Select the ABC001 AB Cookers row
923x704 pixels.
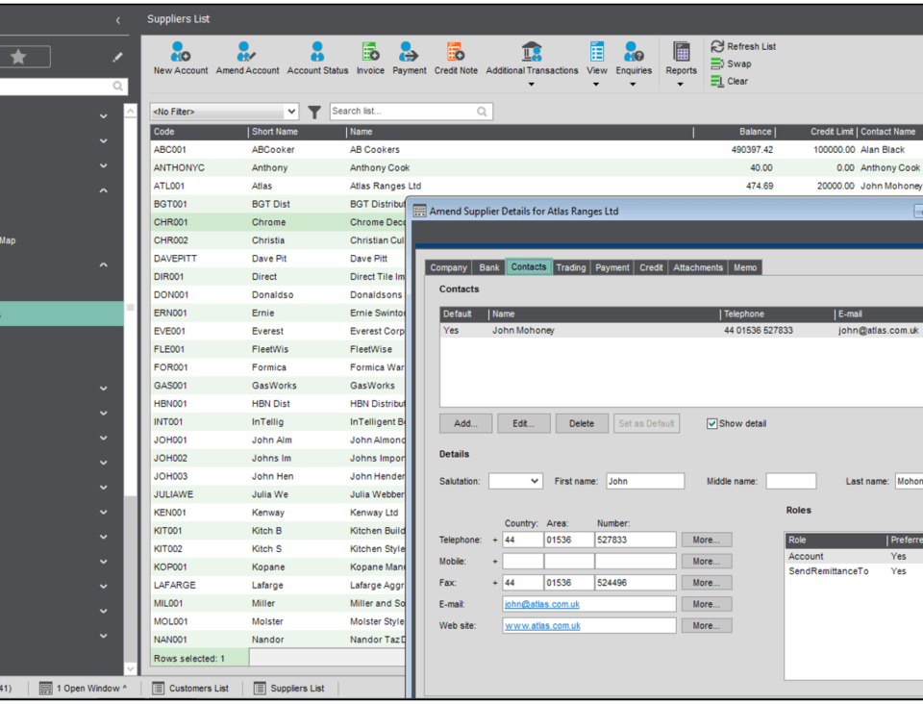tap(536, 149)
